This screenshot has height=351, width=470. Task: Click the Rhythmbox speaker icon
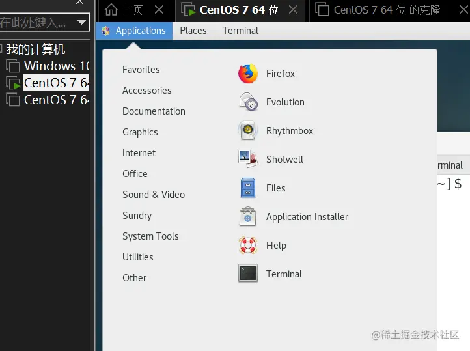[x=248, y=131]
